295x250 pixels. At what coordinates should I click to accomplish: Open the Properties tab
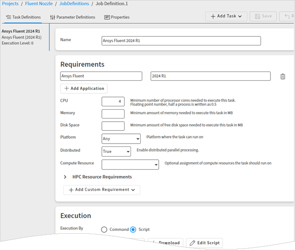coord(117,17)
